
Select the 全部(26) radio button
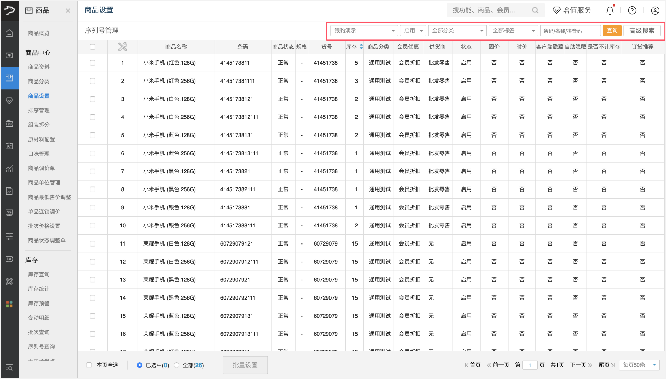pyautogui.click(x=177, y=365)
